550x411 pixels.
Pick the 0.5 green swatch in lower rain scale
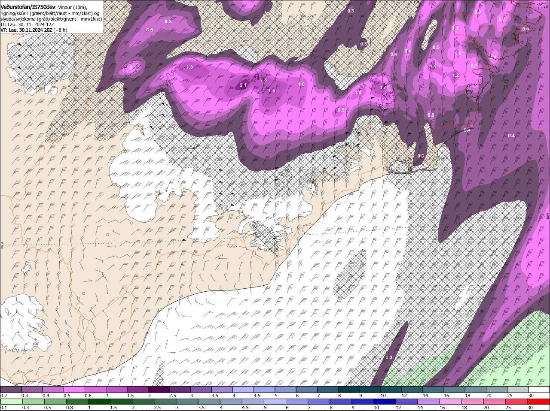[55, 402]
